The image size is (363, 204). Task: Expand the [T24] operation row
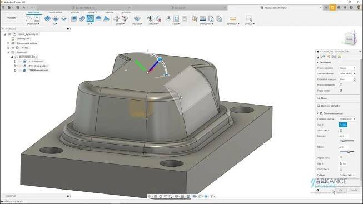15,71
